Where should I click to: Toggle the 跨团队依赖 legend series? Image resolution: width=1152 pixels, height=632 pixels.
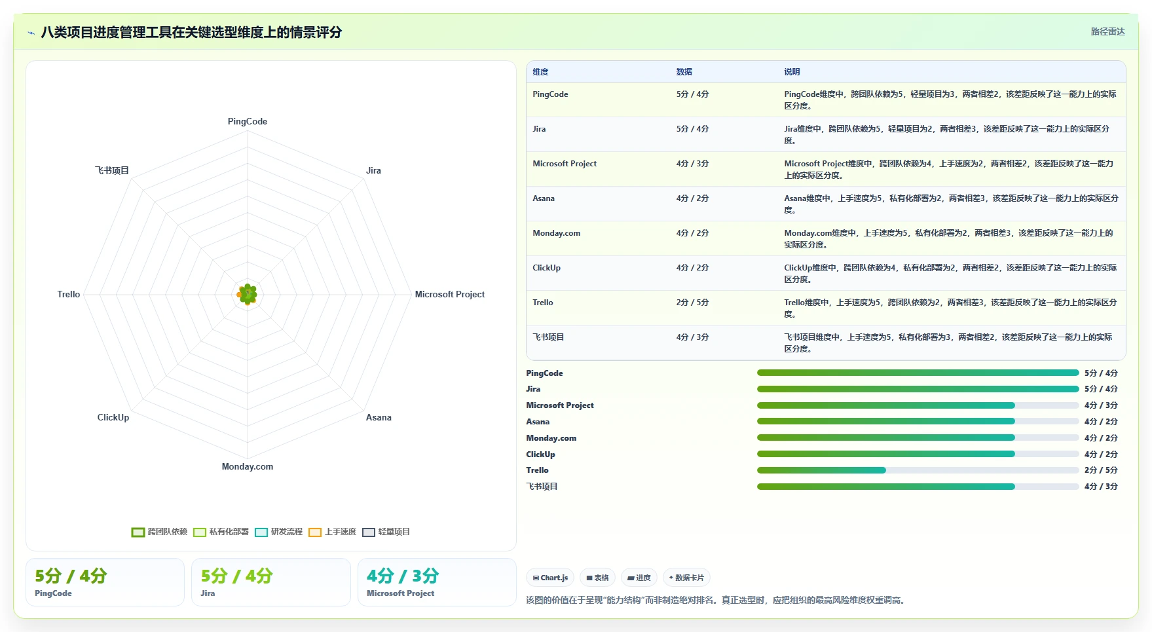tap(159, 532)
